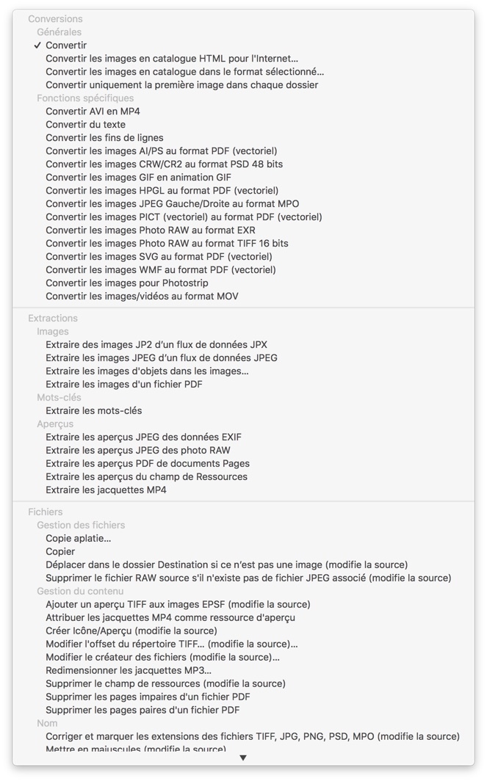487x781 pixels.
Task: Select Copie aplatie… item
Action: click(243, 538)
